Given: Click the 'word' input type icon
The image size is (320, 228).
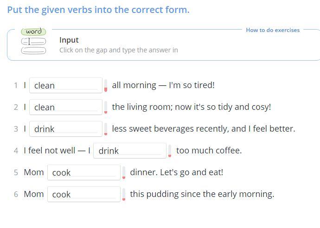Looking at the screenshot, I should pyautogui.click(x=33, y=41).
